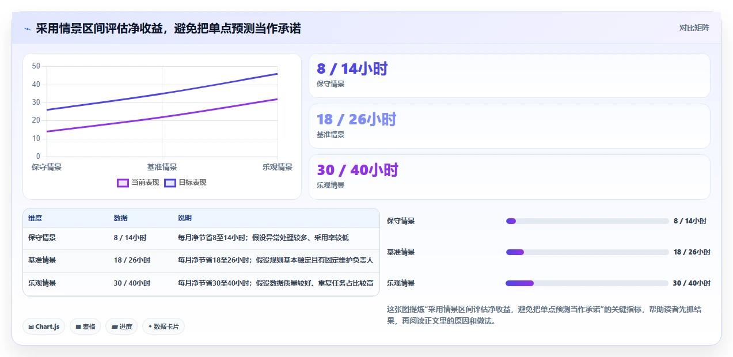Click the 说明 table column header
The height and width of the screenshot is (357, 733).
point(185,218)
